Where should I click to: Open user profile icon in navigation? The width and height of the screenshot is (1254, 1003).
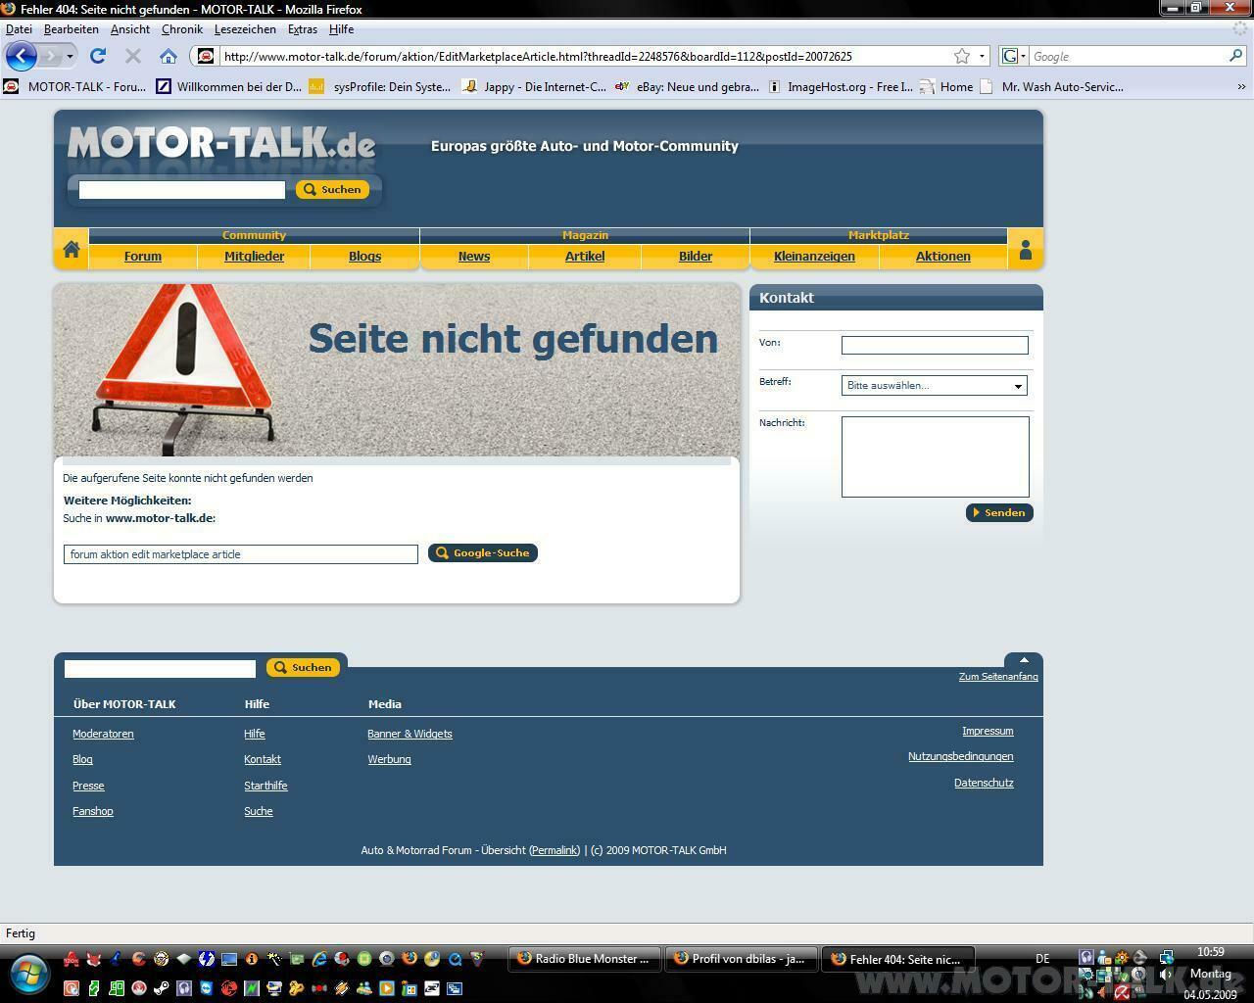(1026, 250)
